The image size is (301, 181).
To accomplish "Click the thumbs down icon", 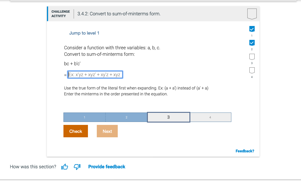I will click(77, 167).
